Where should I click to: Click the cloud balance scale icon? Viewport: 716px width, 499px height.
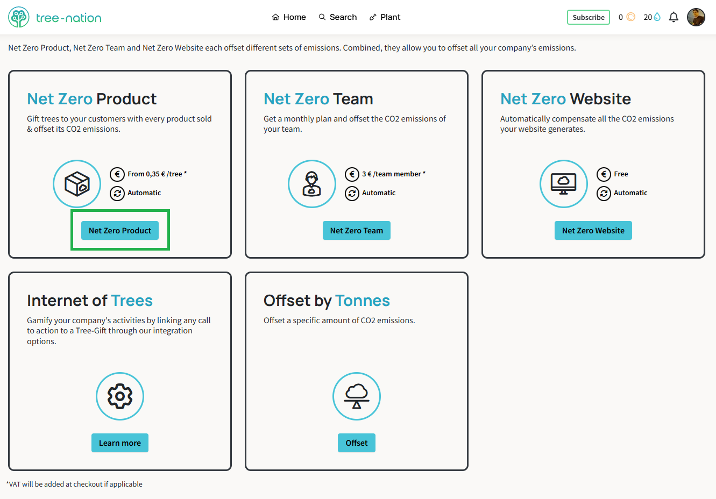357,396
